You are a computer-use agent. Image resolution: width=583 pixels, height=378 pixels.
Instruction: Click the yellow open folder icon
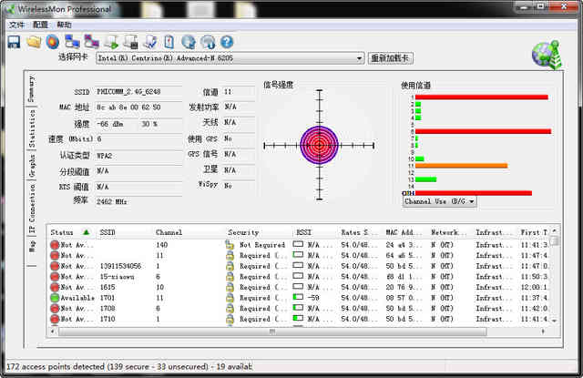point(34,42)
